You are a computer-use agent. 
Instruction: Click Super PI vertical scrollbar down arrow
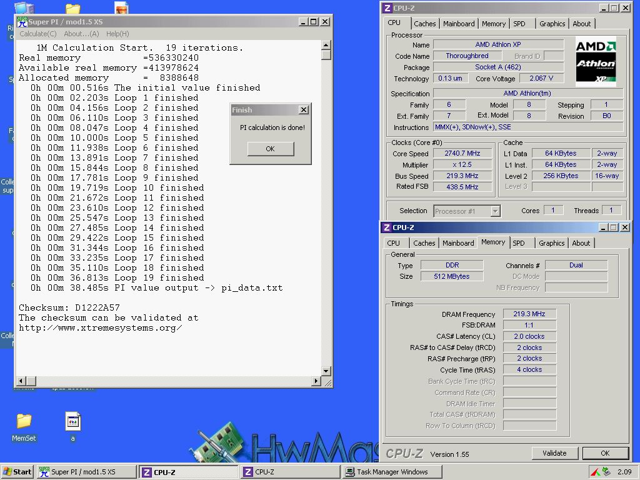point(326,371)
